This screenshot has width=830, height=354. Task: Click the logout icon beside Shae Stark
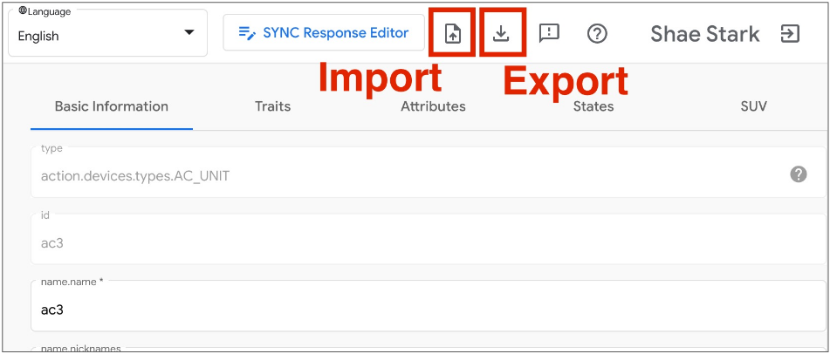coord(789,34)
